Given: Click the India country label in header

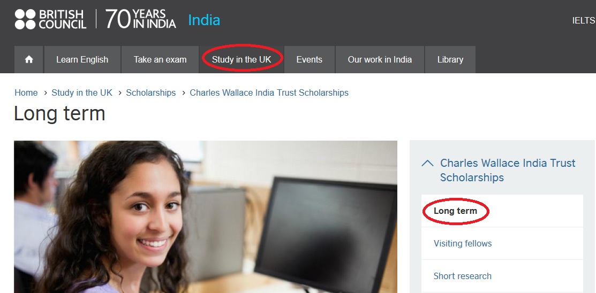Looking at the screenshot, I should (x=204, y=20).
